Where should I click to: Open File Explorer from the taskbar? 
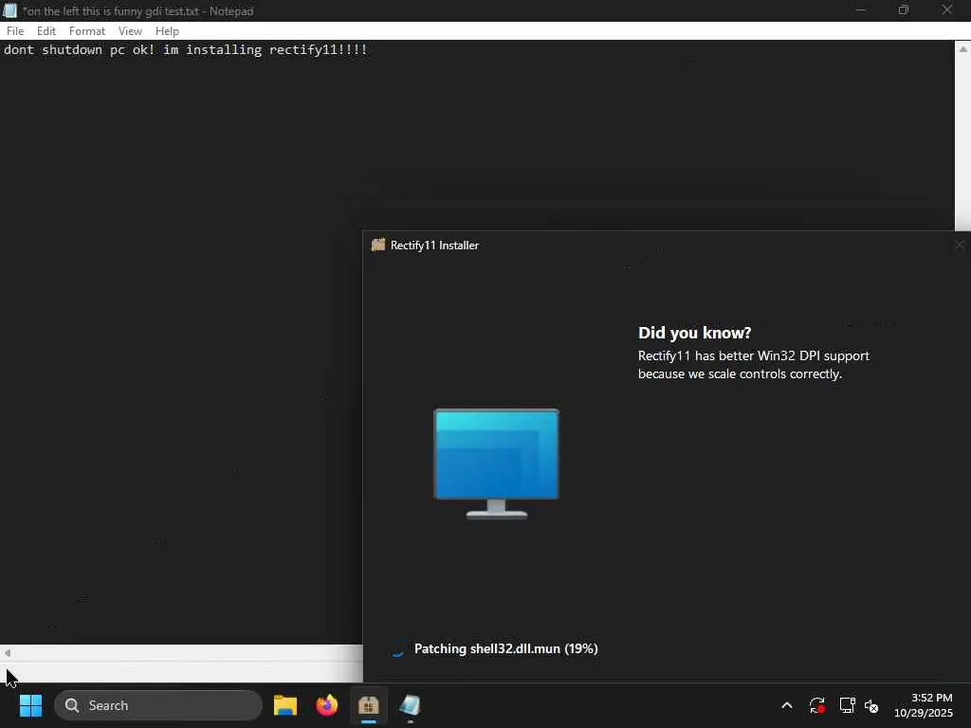point(284,705)
